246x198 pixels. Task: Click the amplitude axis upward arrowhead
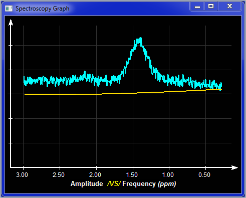pyautogui.click(x=11, y=23)
